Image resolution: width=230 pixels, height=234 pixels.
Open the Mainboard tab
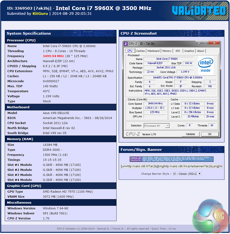153,51
